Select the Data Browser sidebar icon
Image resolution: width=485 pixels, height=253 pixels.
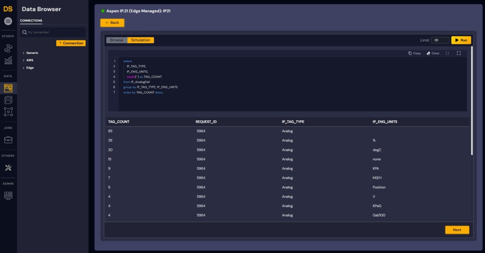(x=8, y=88)
